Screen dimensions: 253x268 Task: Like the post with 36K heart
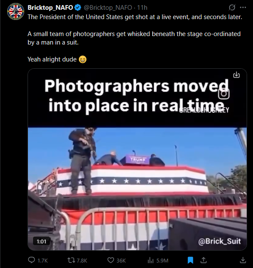tap(117, 260)
